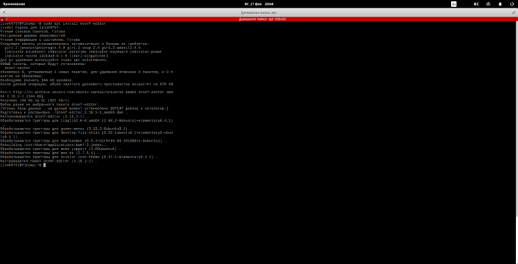Screen dimensions: 518x264
Task: Open the Приложения applications menu
Action: (x=14, y=4)
